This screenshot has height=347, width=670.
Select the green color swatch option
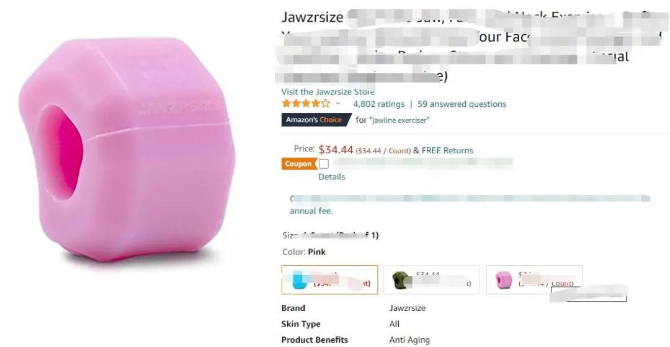pos(432,280)
